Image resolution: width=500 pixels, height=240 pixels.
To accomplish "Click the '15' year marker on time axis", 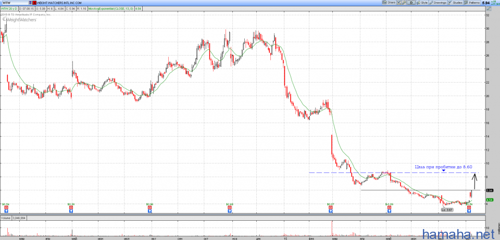I will (286, 238).
